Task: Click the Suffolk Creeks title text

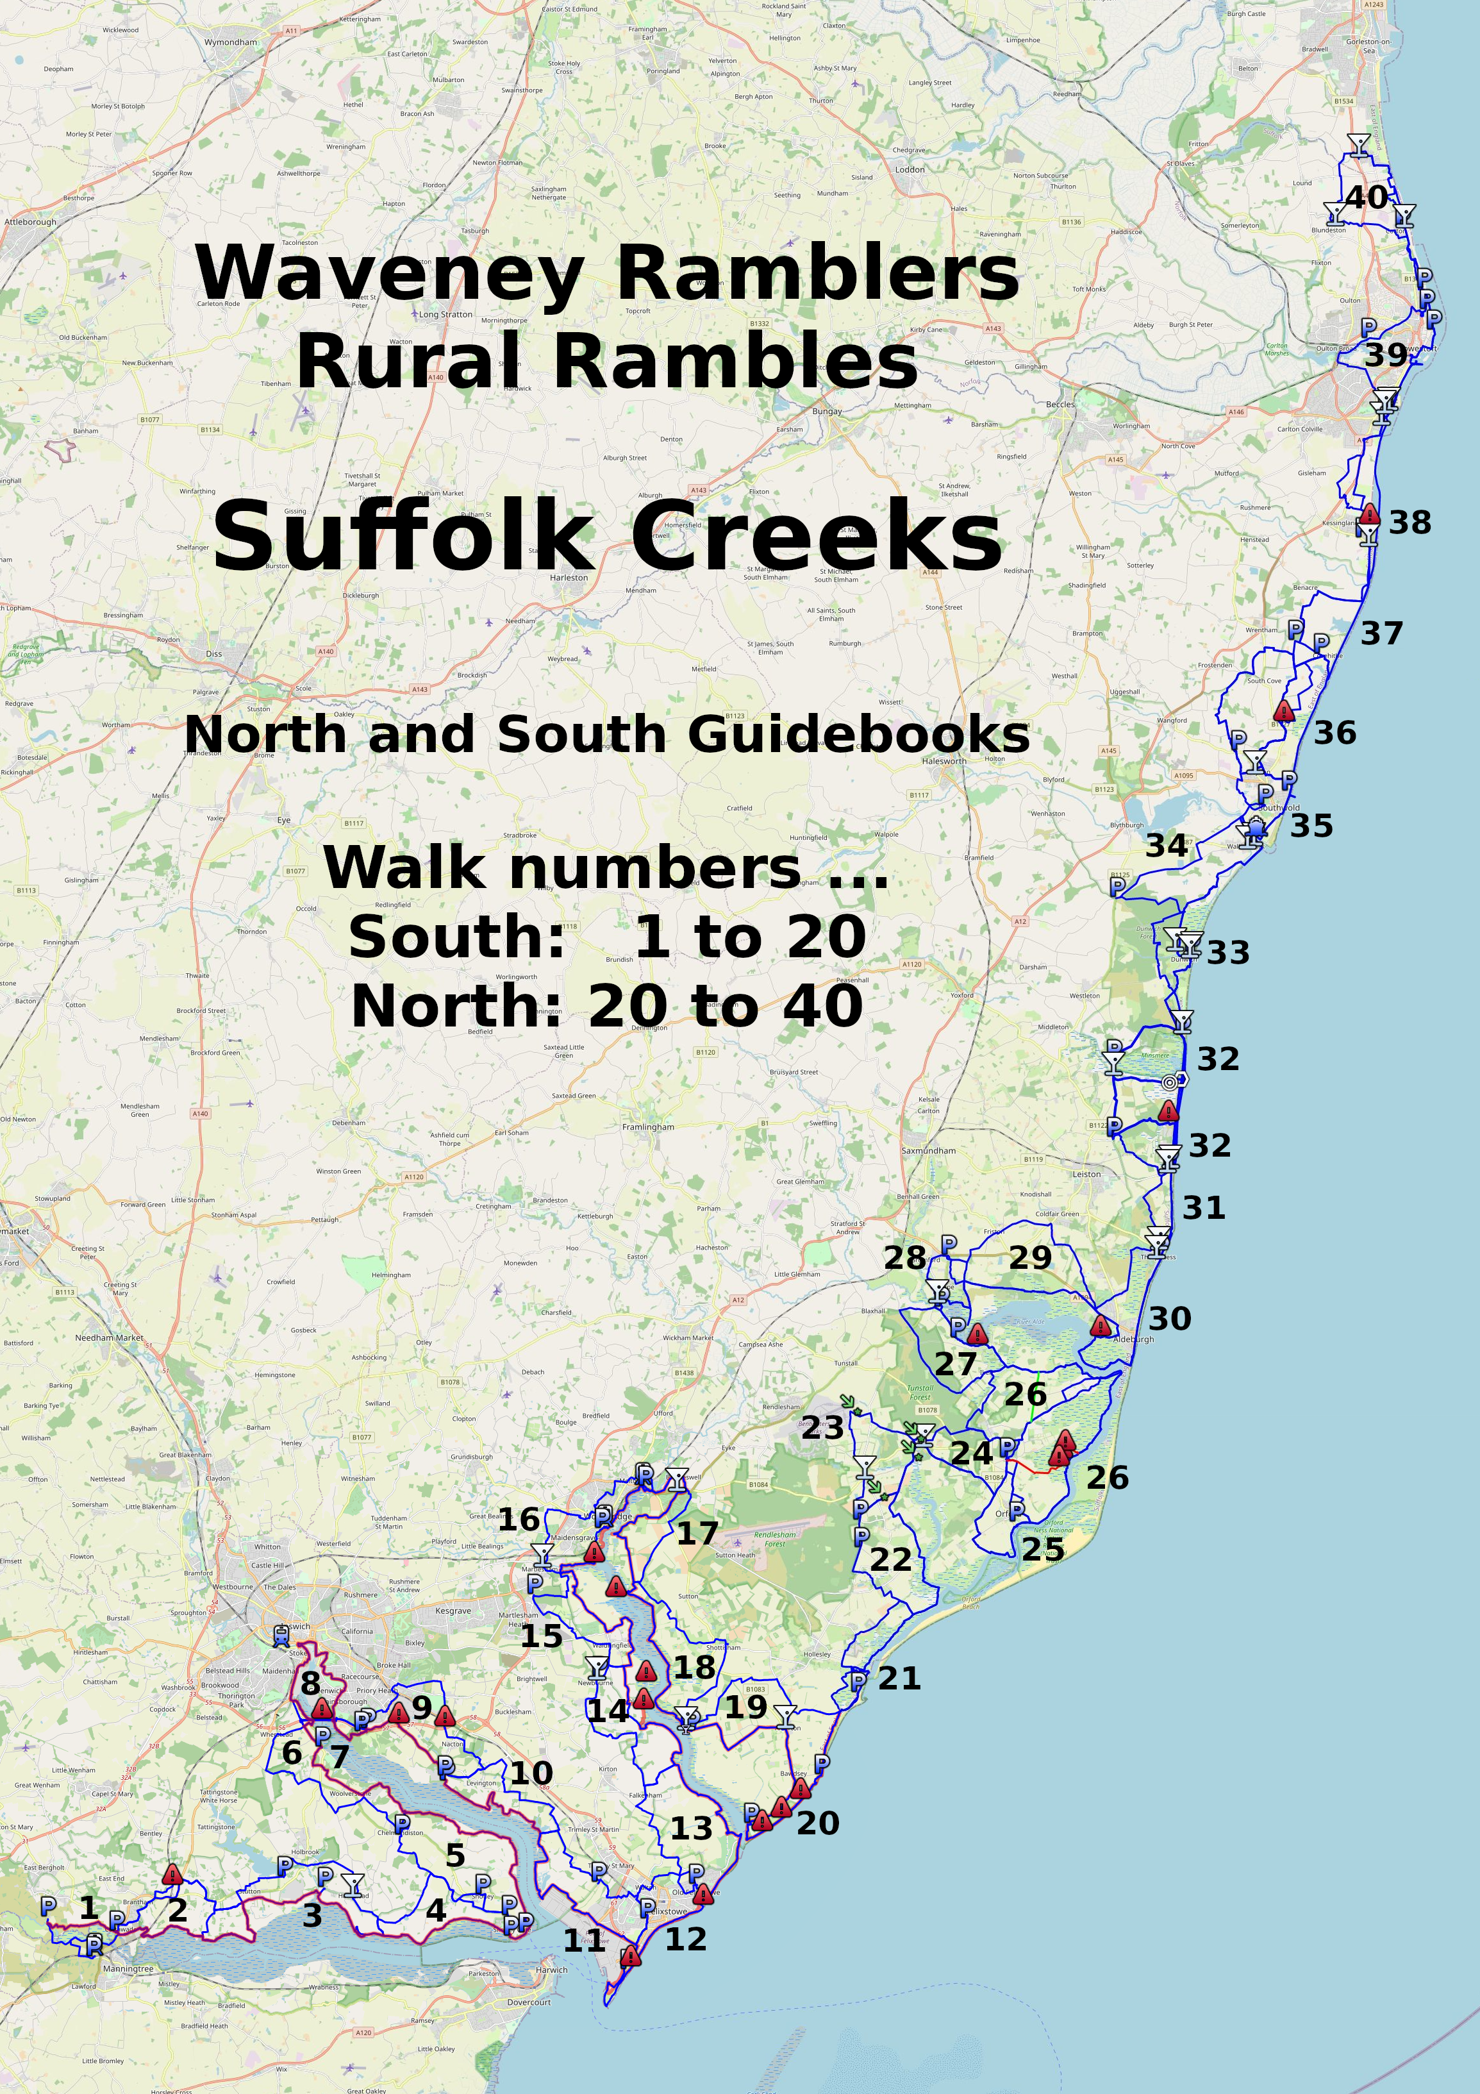Action: click(608, 538)
